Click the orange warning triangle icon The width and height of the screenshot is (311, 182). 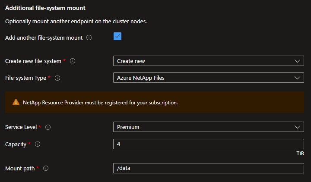[16, 102]
